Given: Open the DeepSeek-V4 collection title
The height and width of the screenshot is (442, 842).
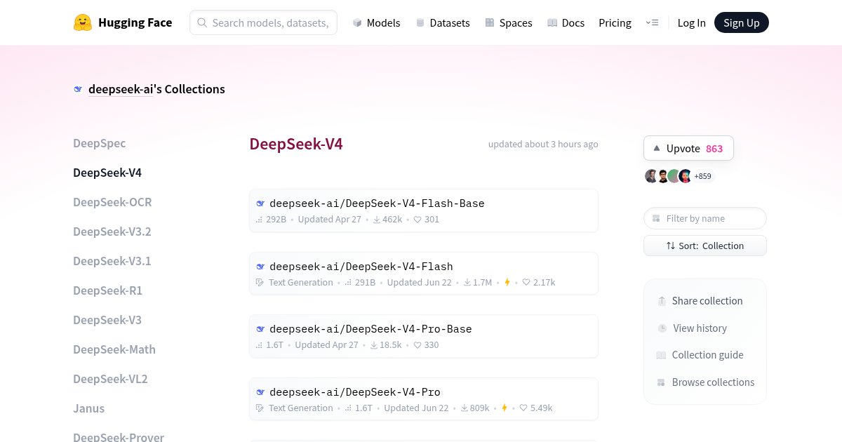Looking at the screenshot, I should pos(296,145).
